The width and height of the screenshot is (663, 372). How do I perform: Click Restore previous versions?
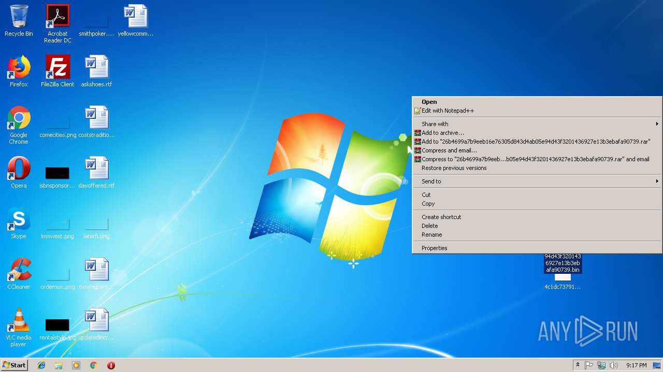click(537, 168)
